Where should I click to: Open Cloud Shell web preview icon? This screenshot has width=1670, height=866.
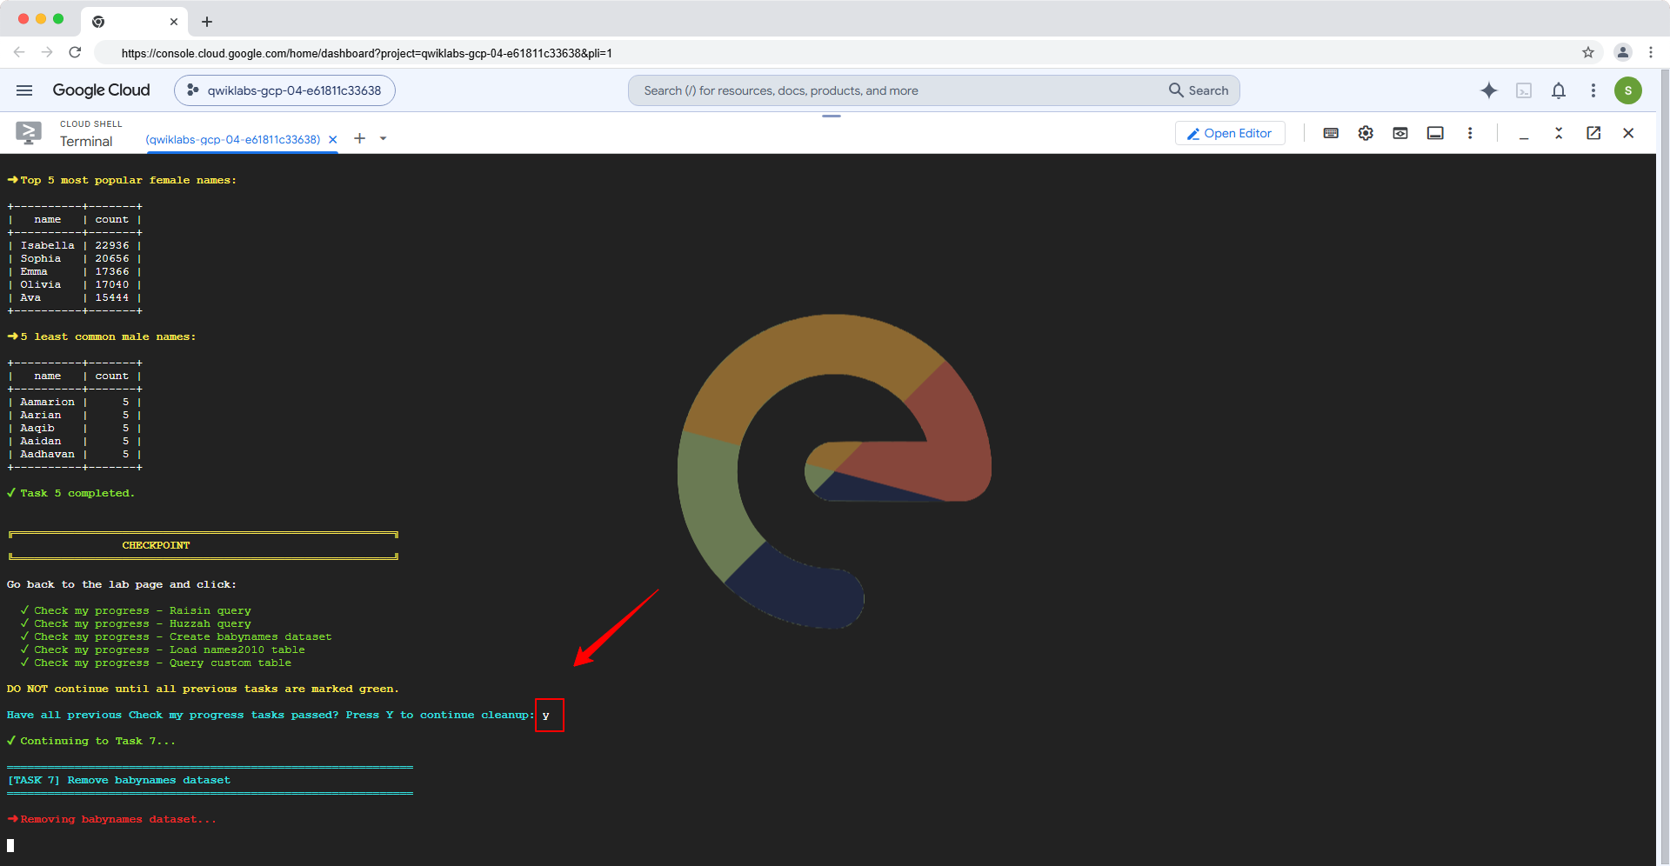coord(1400,133)
